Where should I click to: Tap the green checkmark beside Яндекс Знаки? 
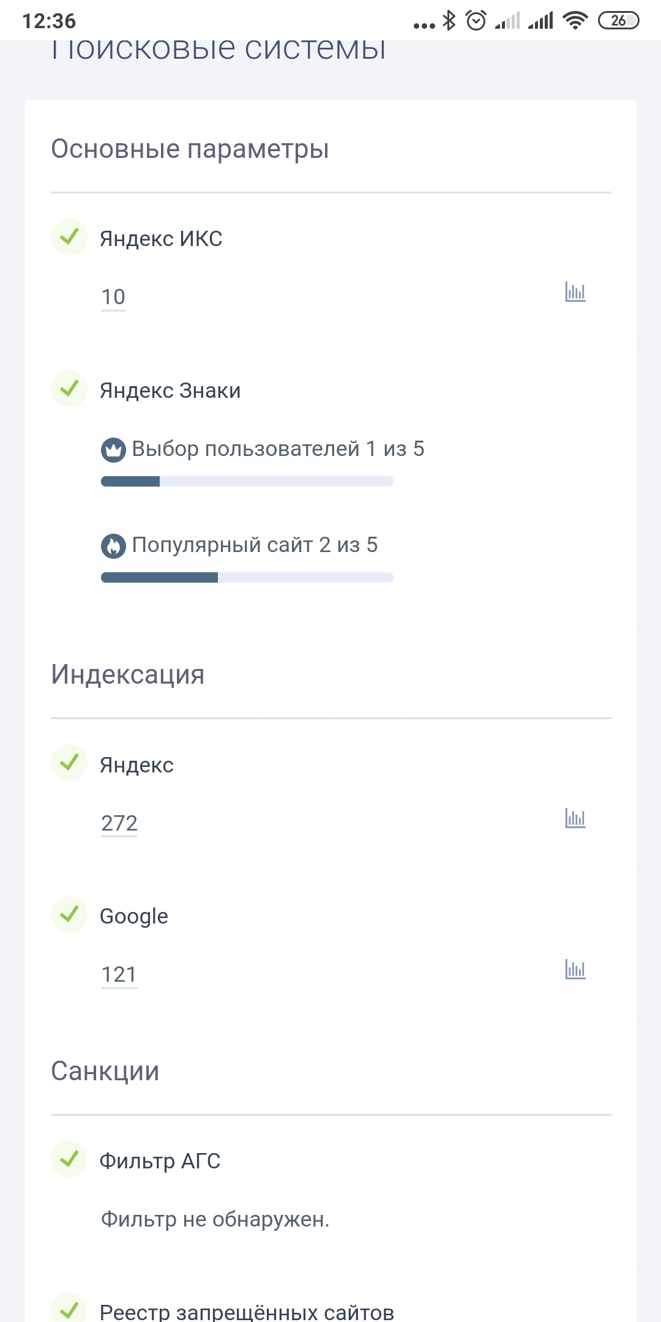[x=69, y=389]
